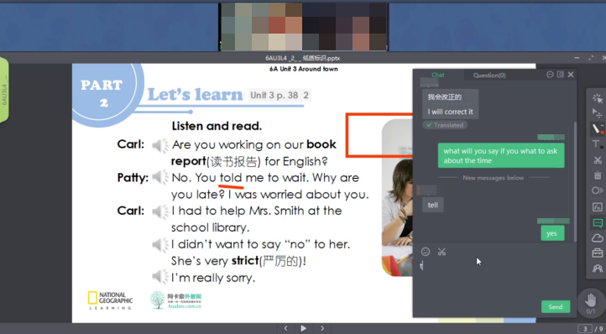The height and width of the screenshot is (334, 606).
Task: Open the whiteboard panel icon
Action: 597,206
